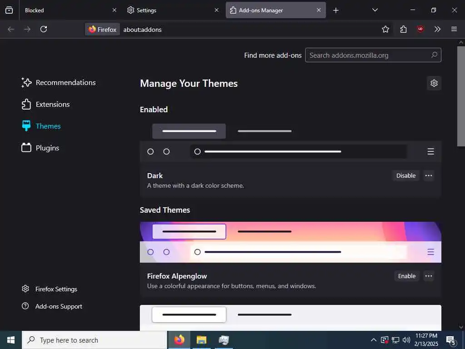Expand the list all tabs dropdown
465x349 pixels.
point(375,10)
